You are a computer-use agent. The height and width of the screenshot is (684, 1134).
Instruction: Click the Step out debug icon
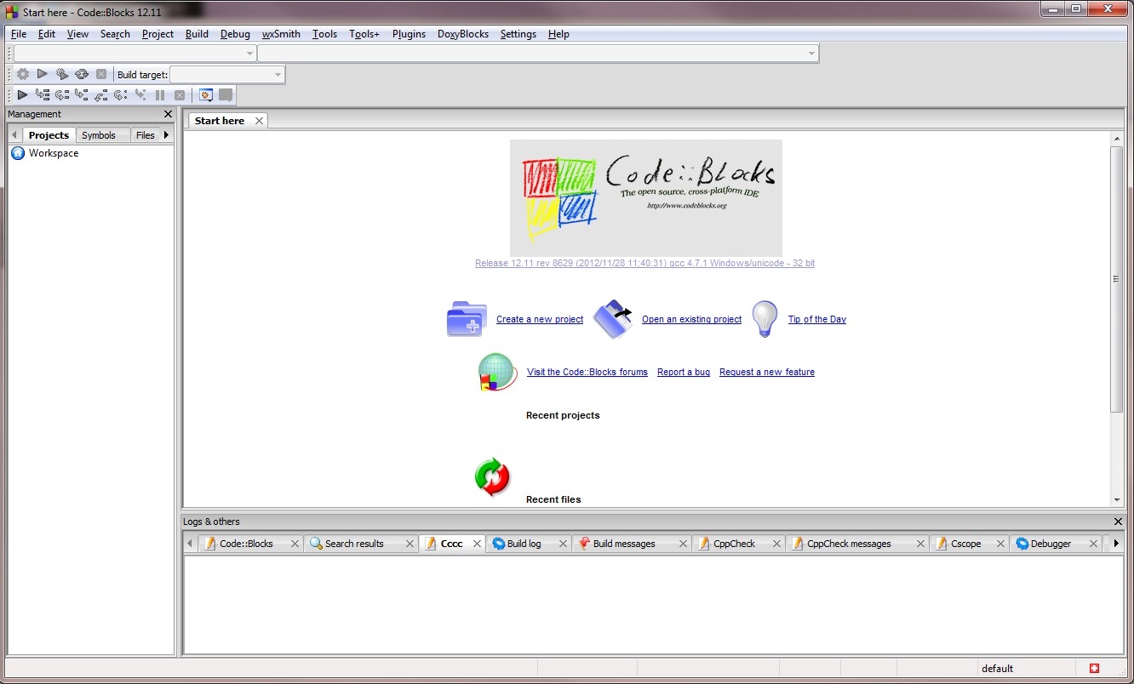coord(101,95)
